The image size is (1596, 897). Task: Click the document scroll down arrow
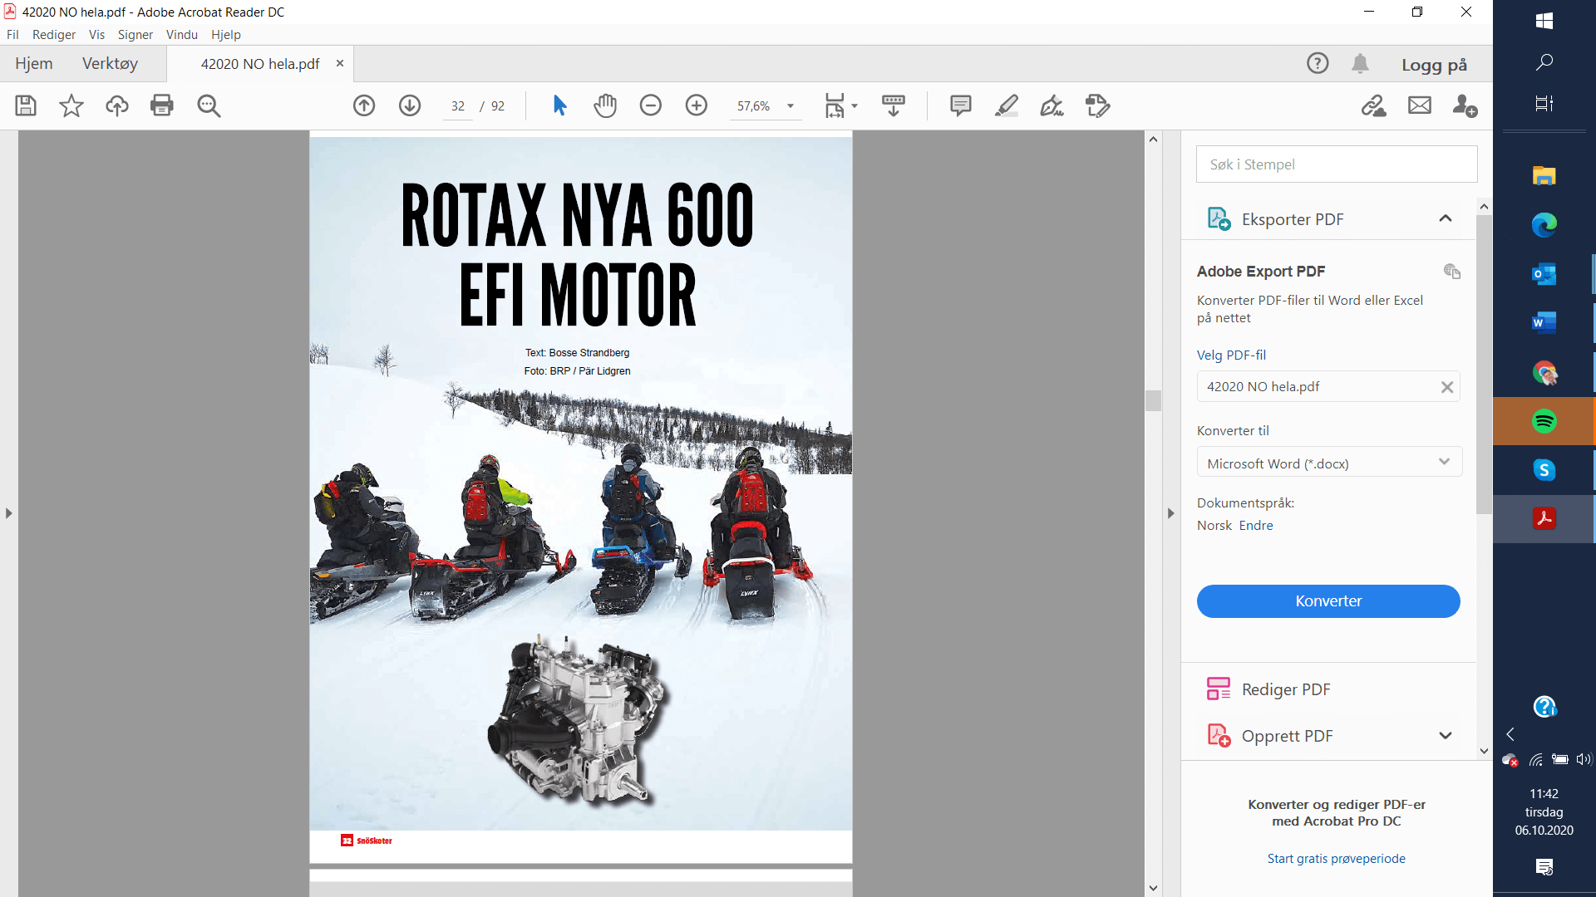click(1153, 888)
